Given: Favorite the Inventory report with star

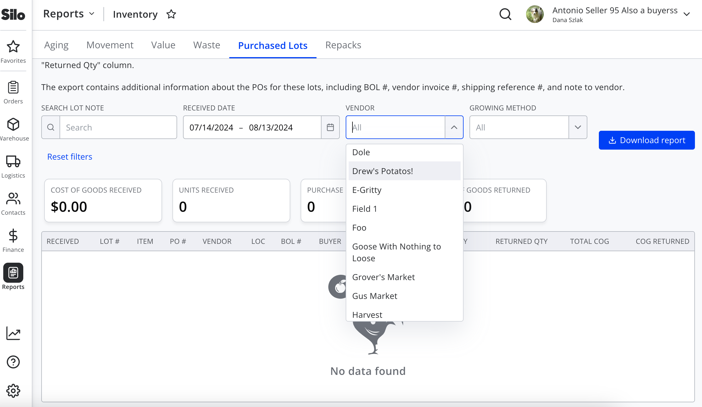Looking at the screenshot, I should click(x=171, y=14).
